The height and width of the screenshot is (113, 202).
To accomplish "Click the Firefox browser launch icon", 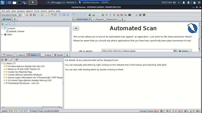I will (x=140, y=15).
